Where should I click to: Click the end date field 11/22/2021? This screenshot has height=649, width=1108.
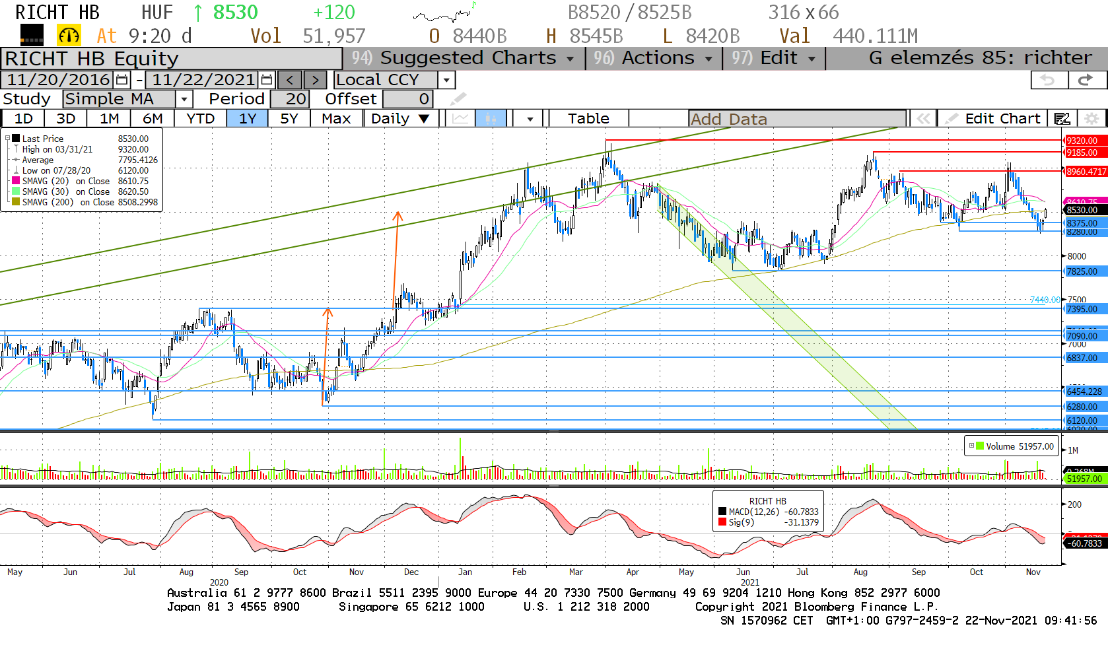point(203,80)
